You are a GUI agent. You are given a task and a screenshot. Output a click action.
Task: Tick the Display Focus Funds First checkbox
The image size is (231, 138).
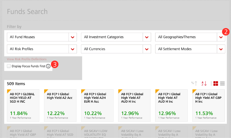point(9,66)
